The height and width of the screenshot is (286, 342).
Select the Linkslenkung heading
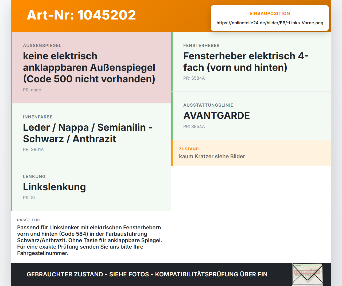55,187
